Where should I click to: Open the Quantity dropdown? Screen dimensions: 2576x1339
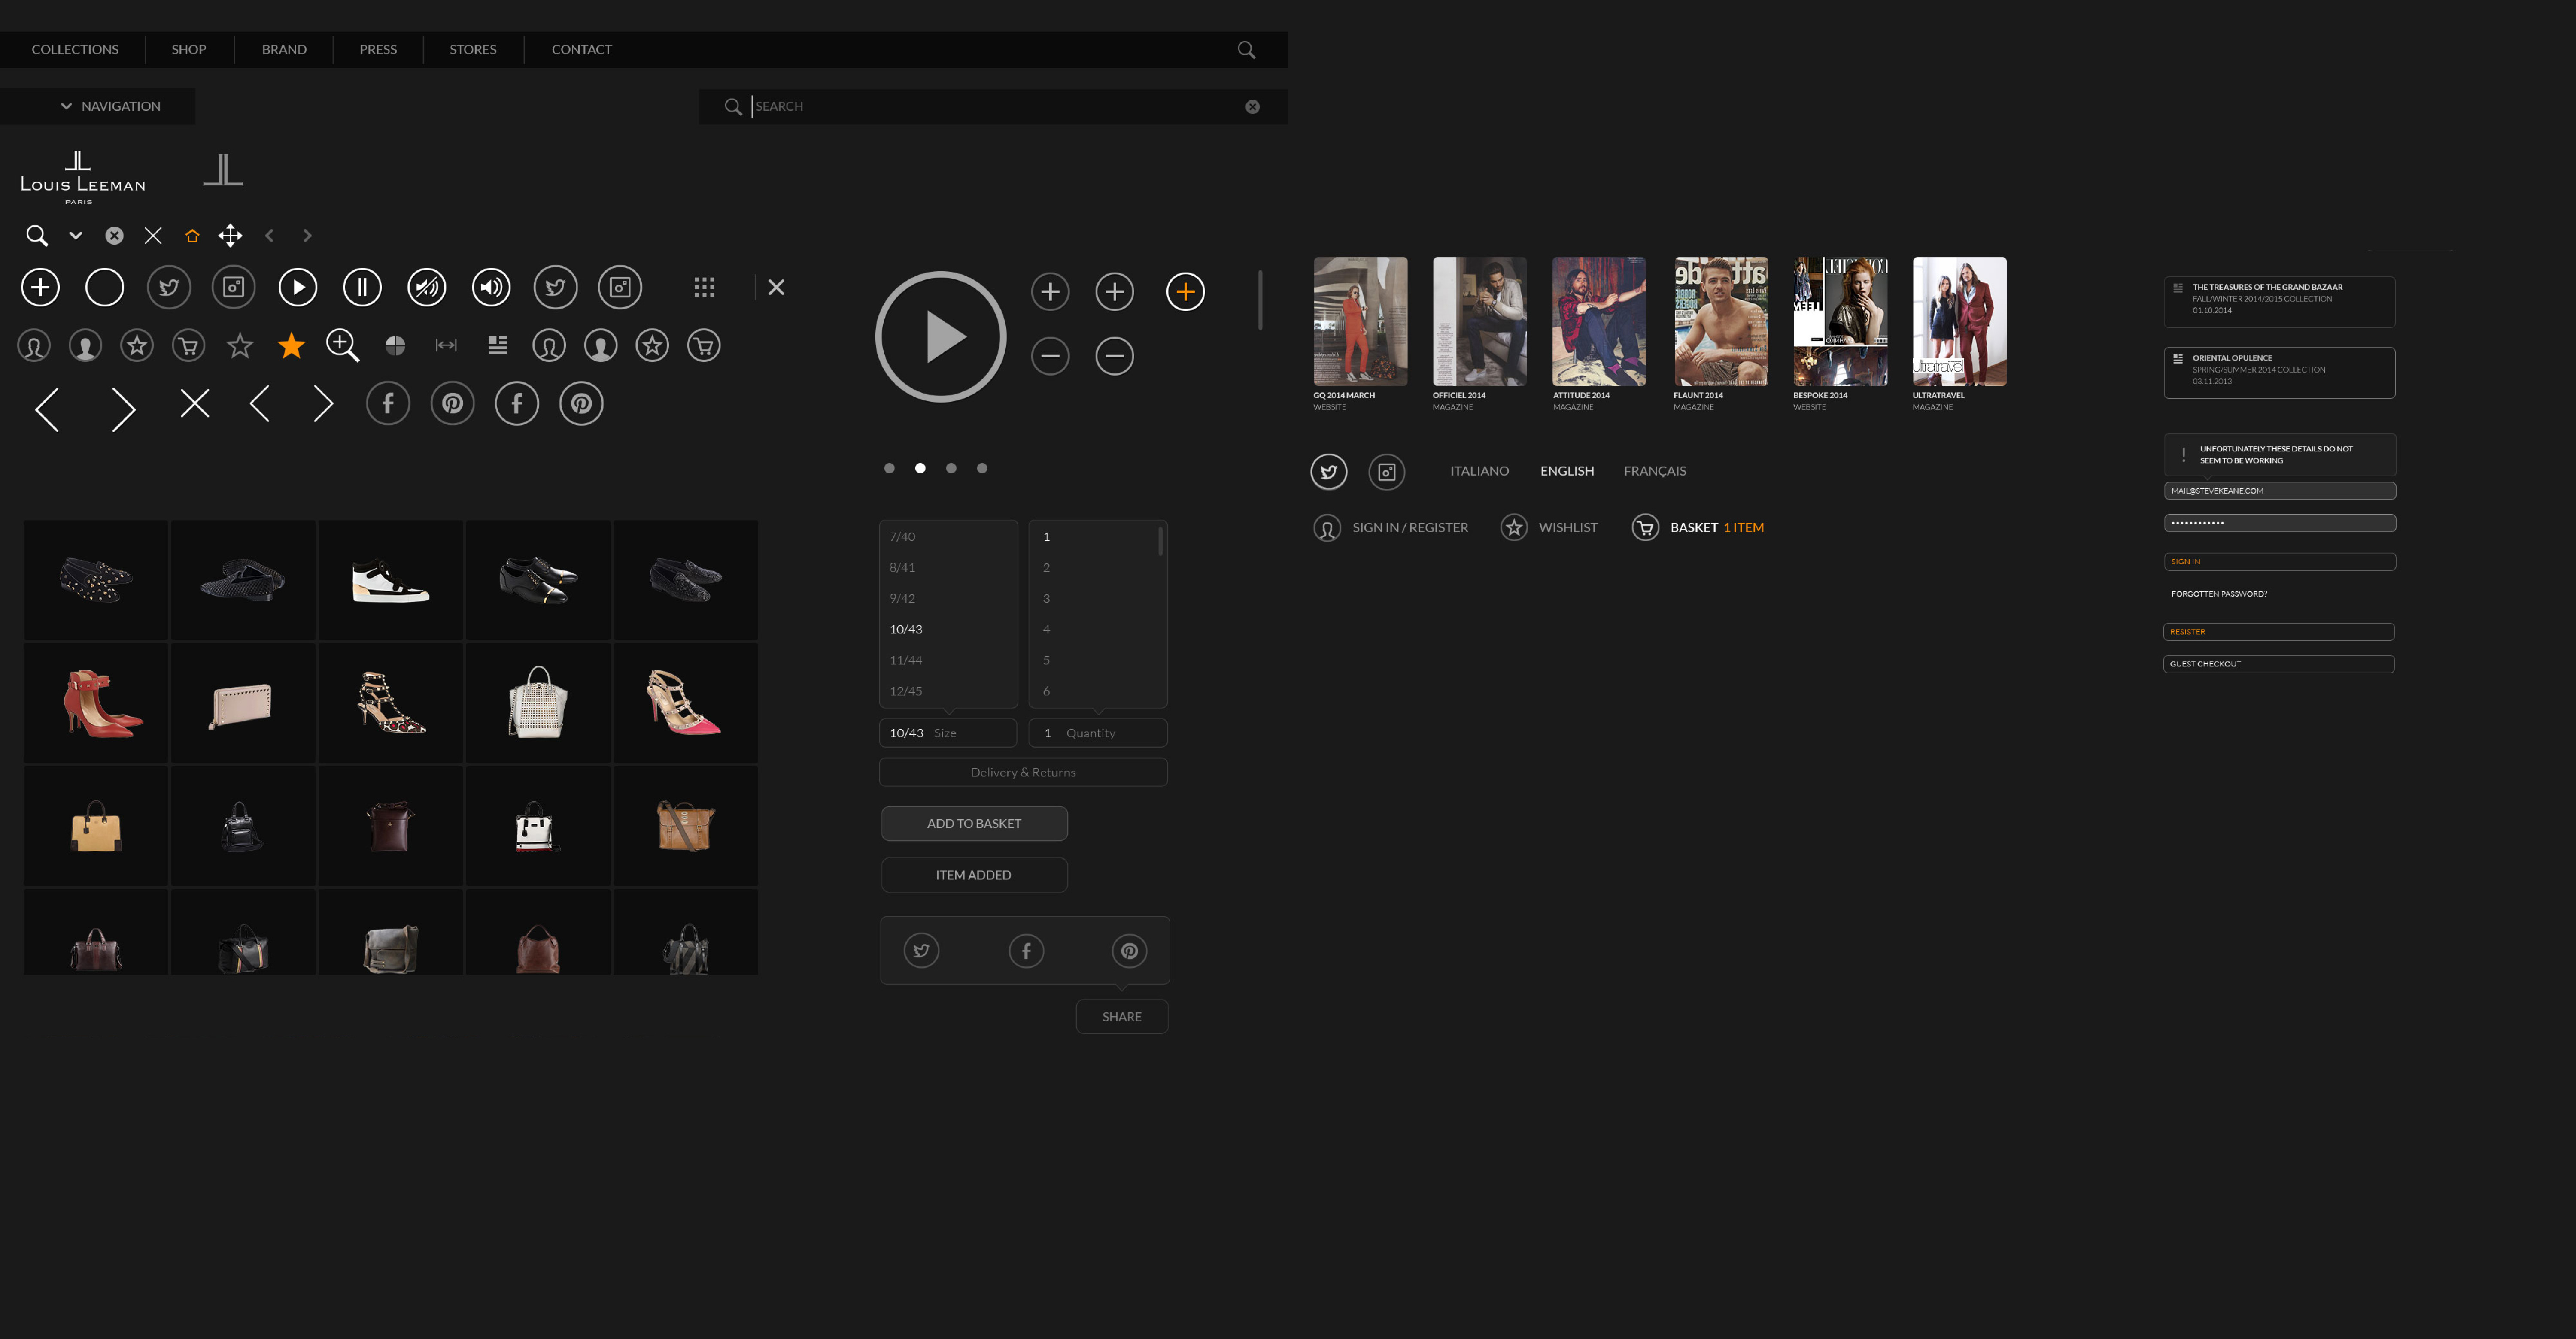(1097, 733)
